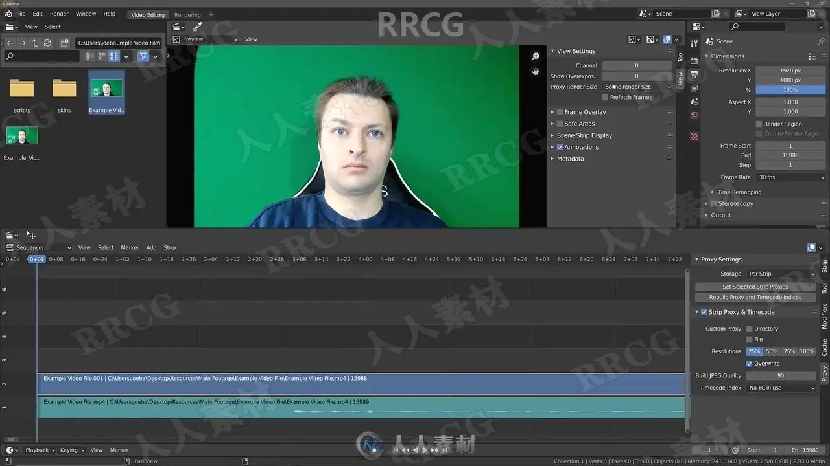Viewport: 830px width, 466px height.
Task: Pin the Scene properties context
Action: 821,41
